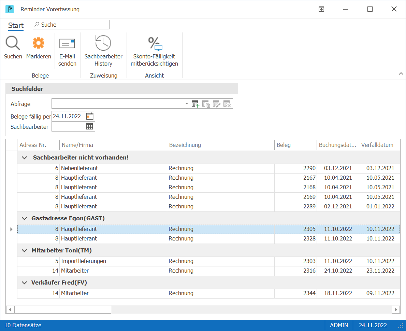Click the horizontal scrollbar right arrow
Image resolution: width=406 pixels, height=331 pixels.
point(396,309)
